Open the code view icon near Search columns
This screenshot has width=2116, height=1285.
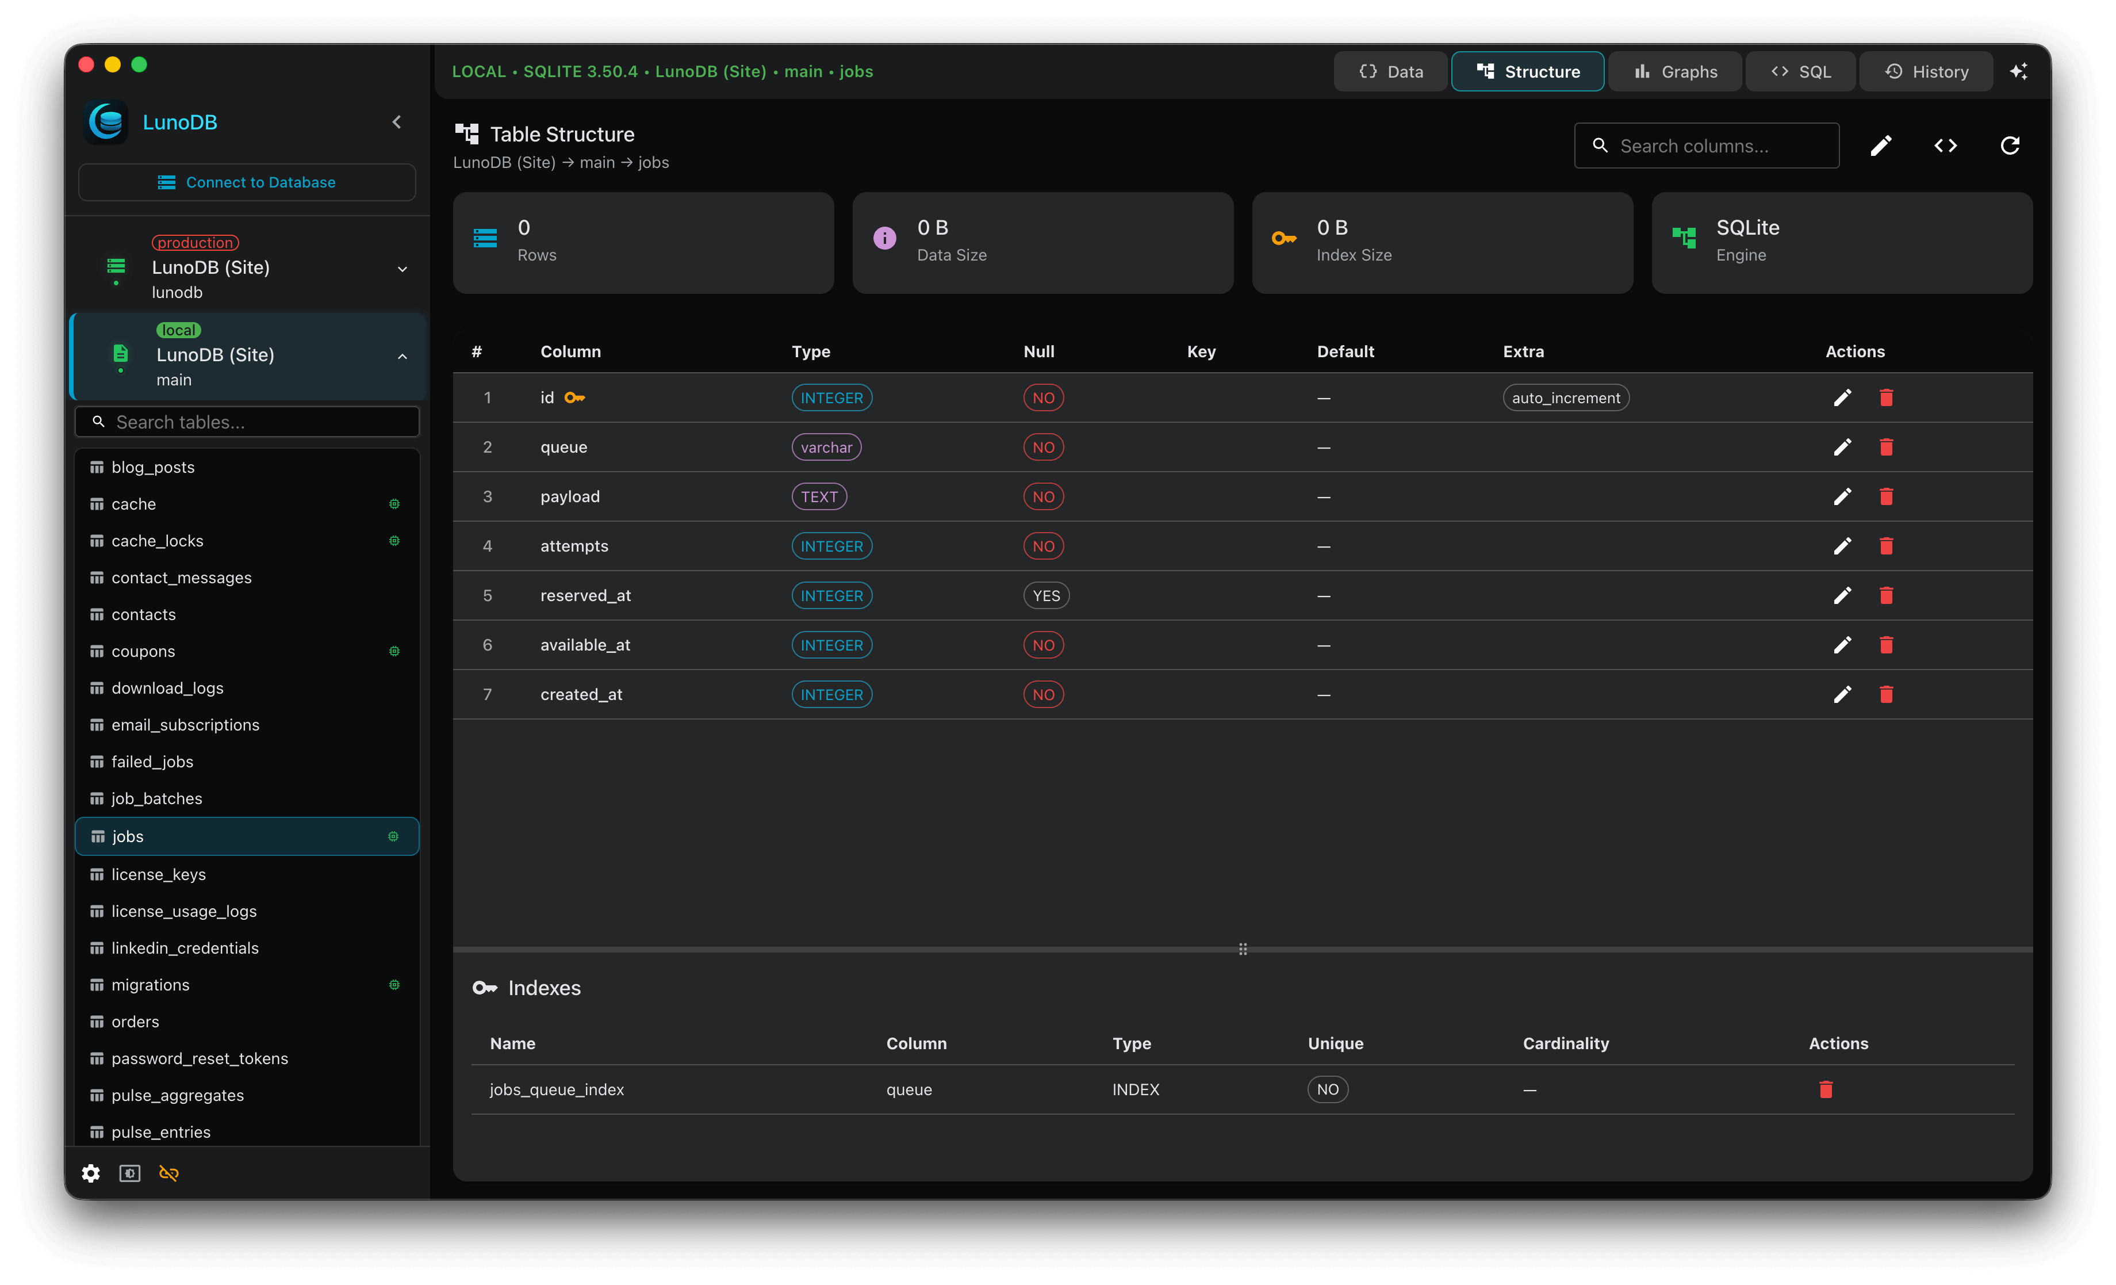pyautogui.click(x=1946, y=145)
